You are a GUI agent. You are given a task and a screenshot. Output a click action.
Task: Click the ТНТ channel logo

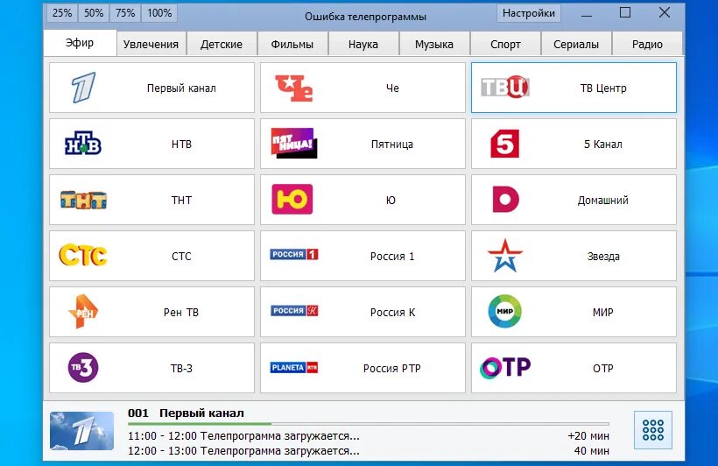click(x=83, y=200)
